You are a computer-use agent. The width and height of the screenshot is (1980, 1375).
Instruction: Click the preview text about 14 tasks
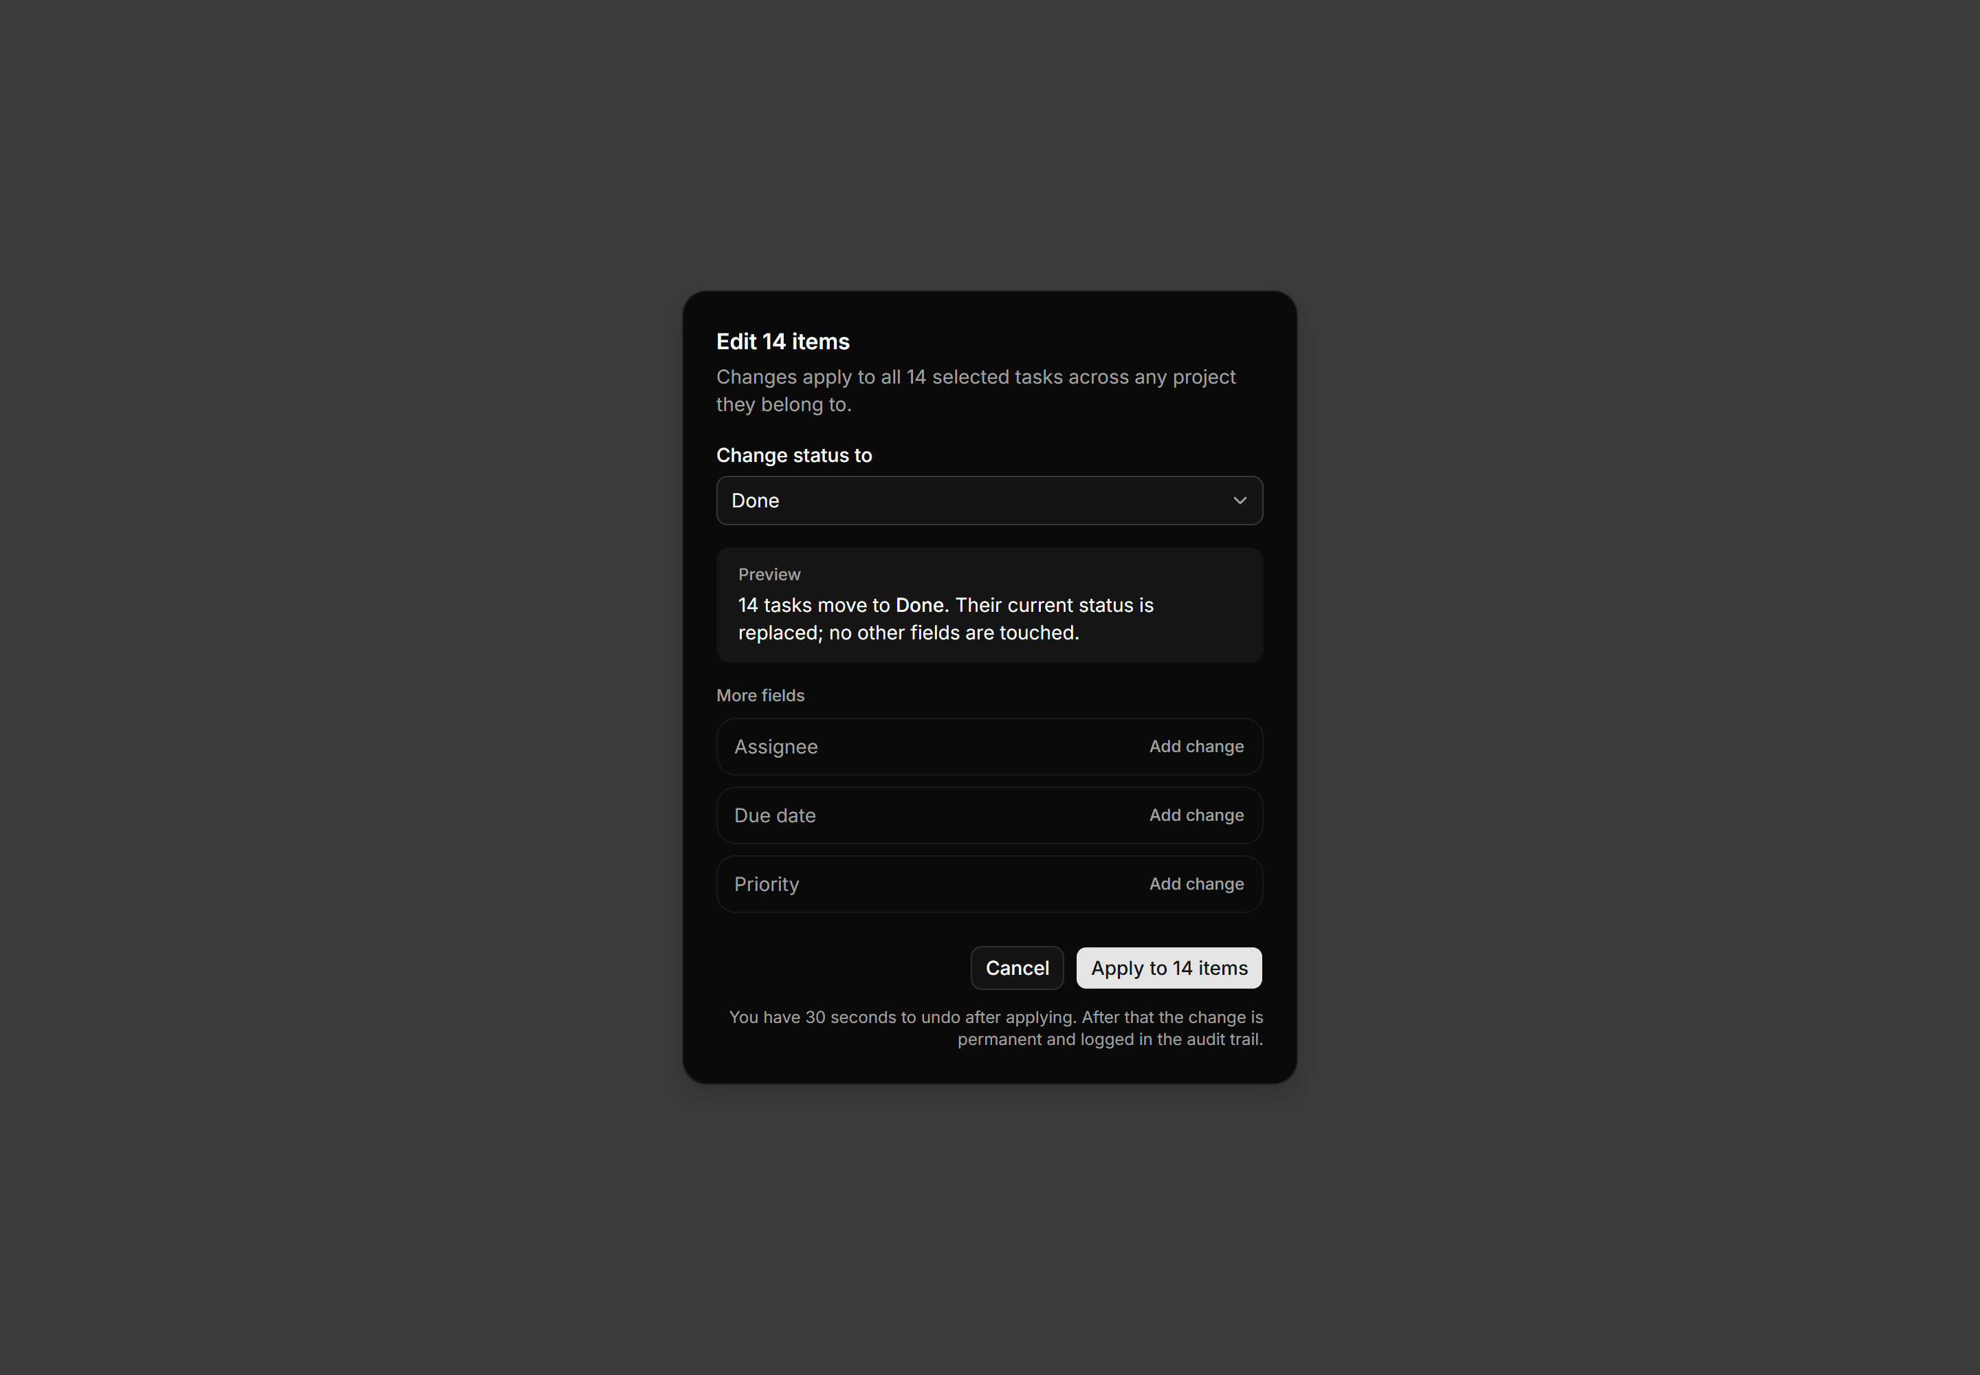click(x=945, y=619)
